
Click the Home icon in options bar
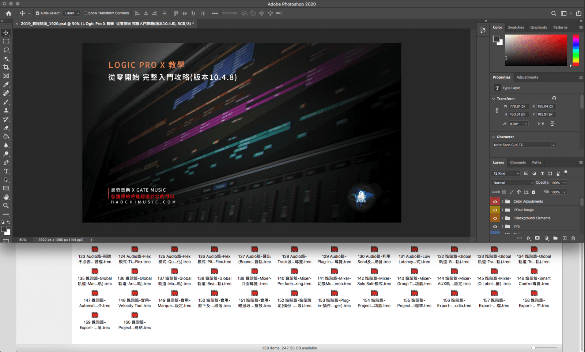click(x=8, y=13)
